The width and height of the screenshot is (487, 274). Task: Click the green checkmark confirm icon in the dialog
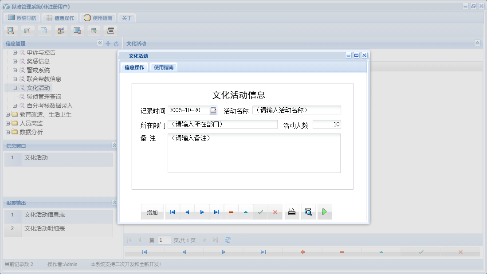click(x=260, y=212)
